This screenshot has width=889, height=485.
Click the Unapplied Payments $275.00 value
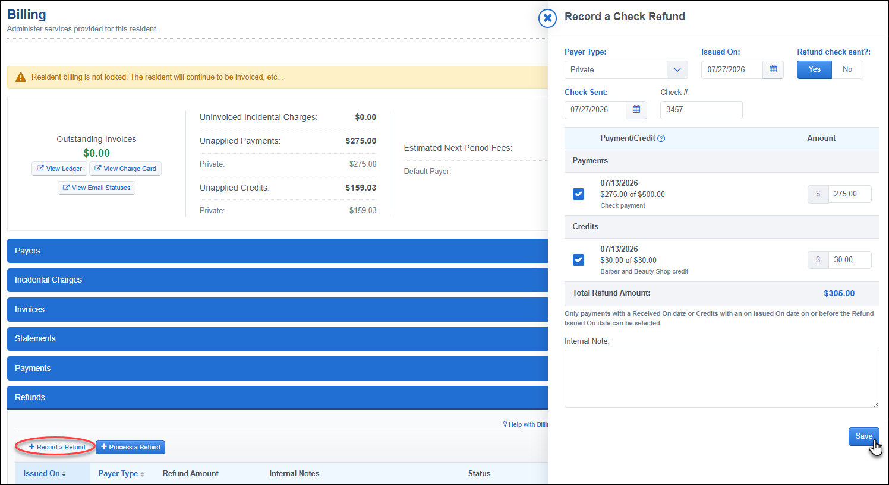361,141
